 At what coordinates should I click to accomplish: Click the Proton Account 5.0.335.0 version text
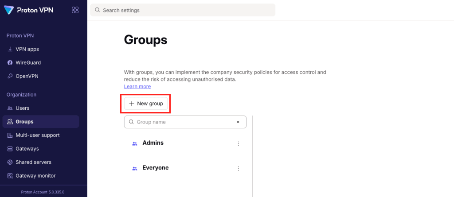(x=43, y=192)
